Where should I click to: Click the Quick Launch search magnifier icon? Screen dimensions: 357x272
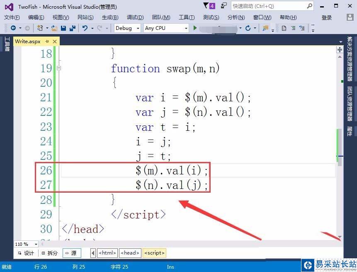[x=309, y=6]
